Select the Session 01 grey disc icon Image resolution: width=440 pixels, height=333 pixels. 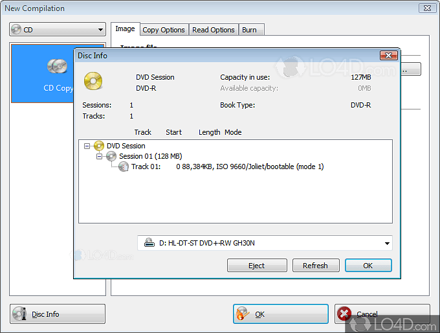point(111,156)
